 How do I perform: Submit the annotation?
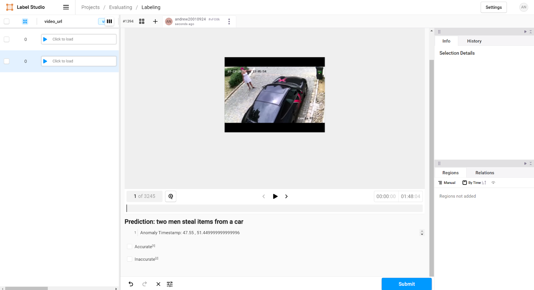pos(407,284)
